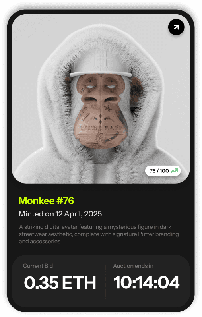202x317 pixels.
Task: Click the anarchy symbol tattoo under the eye
Action: [x=83, y=90]
